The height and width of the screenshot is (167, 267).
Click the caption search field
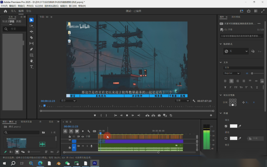[x=14, y=29]
